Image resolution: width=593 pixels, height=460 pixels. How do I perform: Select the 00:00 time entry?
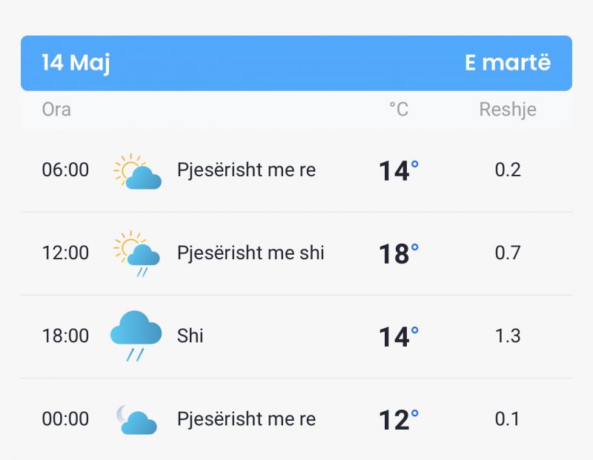65,419
